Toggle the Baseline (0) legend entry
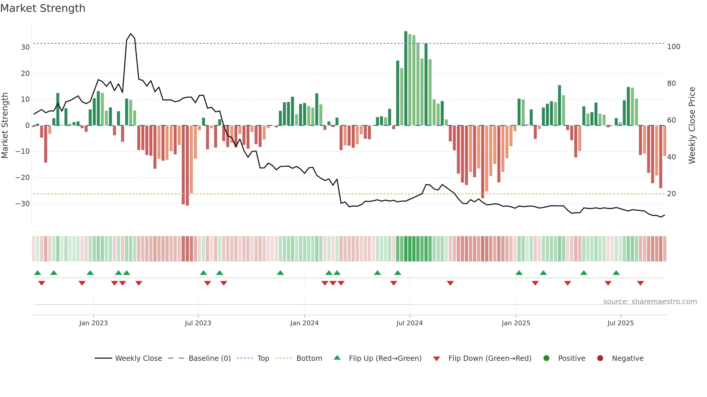Screen dimensions: 707x397 199,358
